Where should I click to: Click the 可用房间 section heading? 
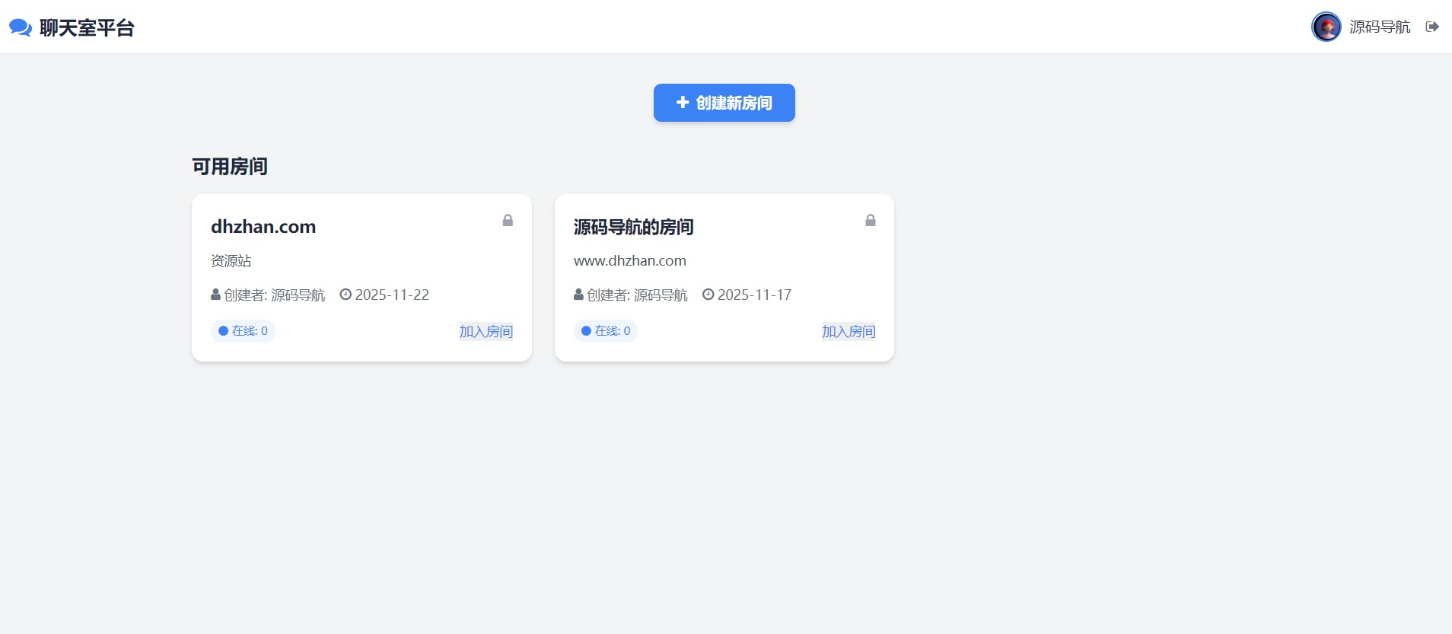point(230,167)
